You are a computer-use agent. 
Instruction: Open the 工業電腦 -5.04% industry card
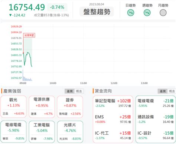(x=42, y=132)
